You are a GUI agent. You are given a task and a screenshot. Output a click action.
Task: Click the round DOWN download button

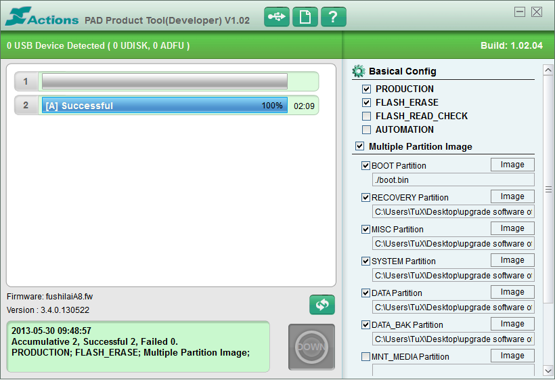tap(311, 347)
